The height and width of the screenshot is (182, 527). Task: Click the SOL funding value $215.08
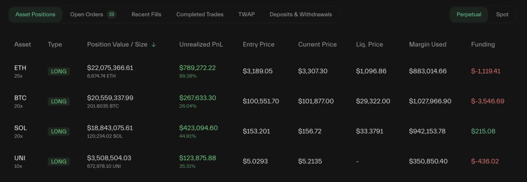point(483,131)
